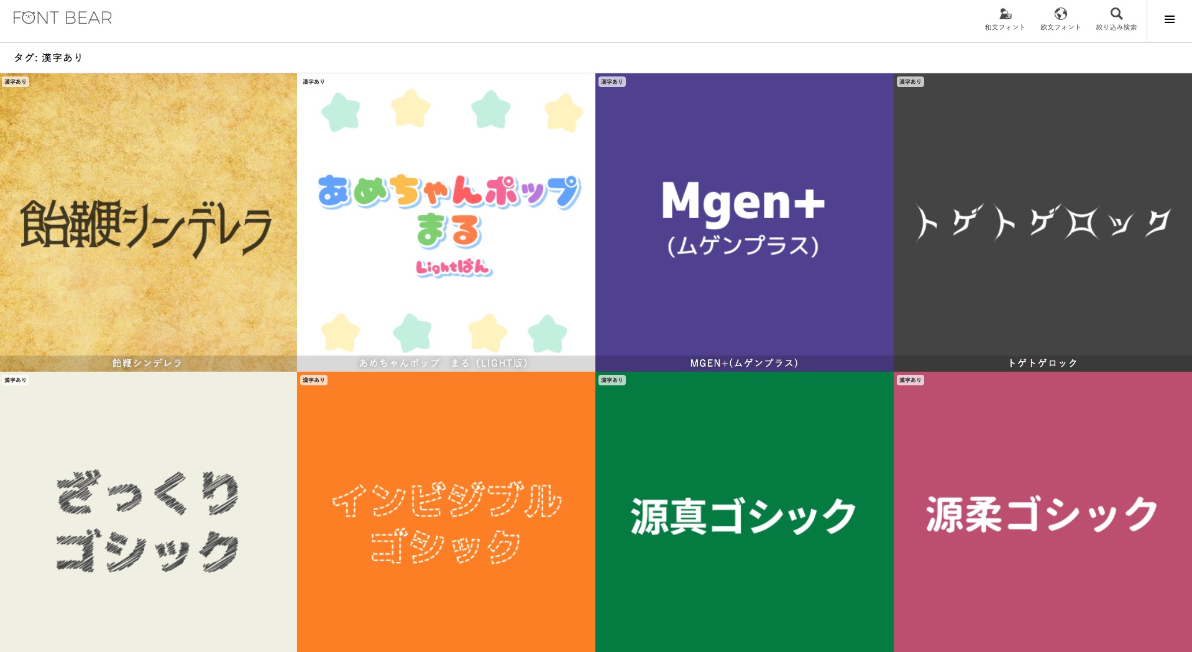Screen dimensions: 1192x652
Task: Click the トゲトゲロック caption text
Action: [x=1043, y=363]
